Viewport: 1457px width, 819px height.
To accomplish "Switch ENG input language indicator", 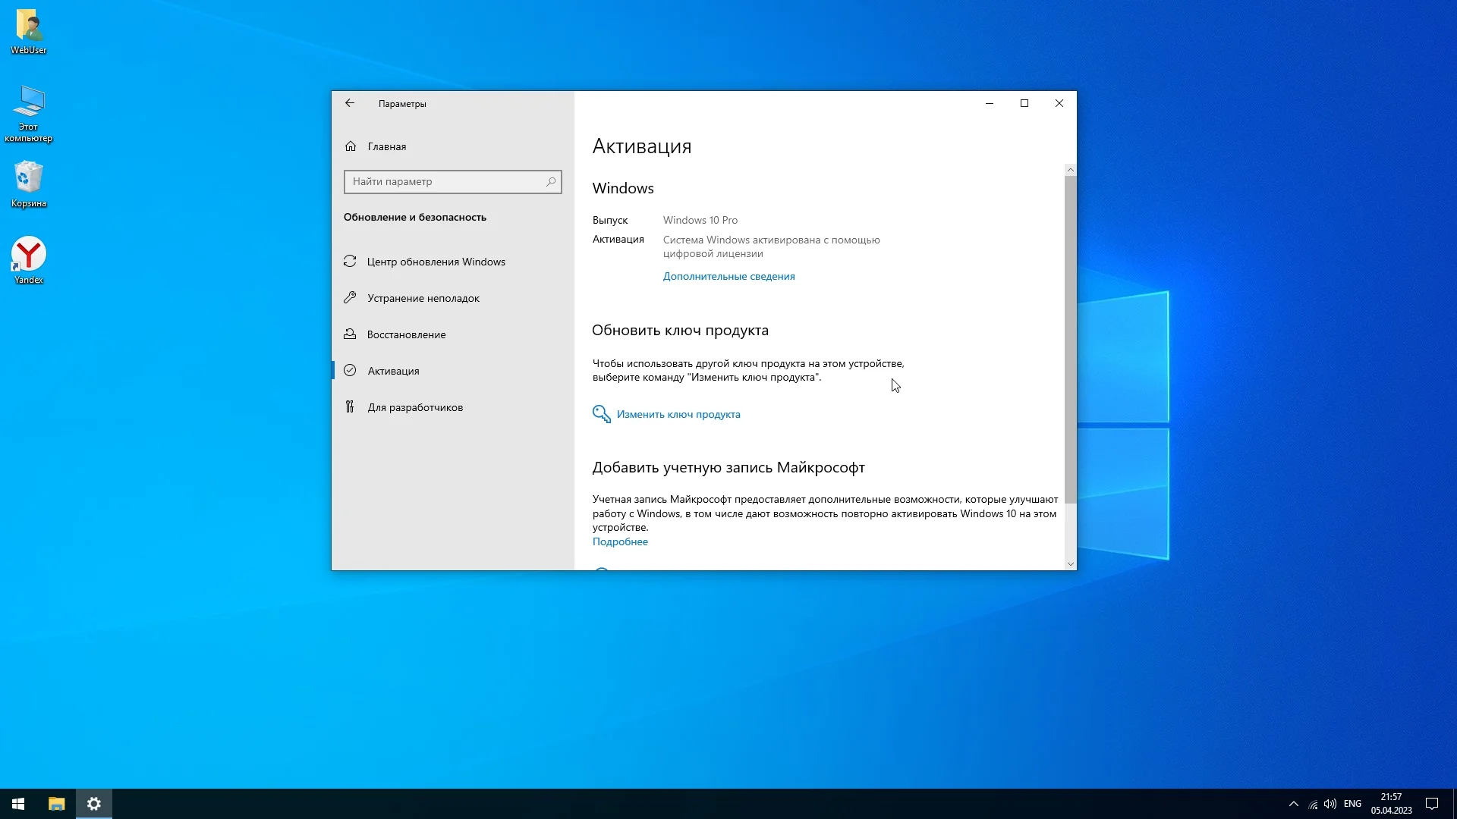I will [1352, 804].
